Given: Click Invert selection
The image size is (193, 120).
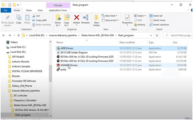Looking at the screenshot, I should coord(159,24).
